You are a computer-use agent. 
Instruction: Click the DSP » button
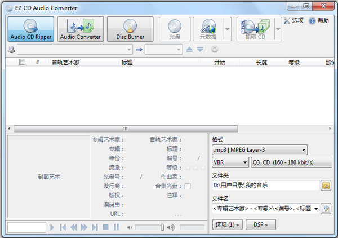[261, 224]
